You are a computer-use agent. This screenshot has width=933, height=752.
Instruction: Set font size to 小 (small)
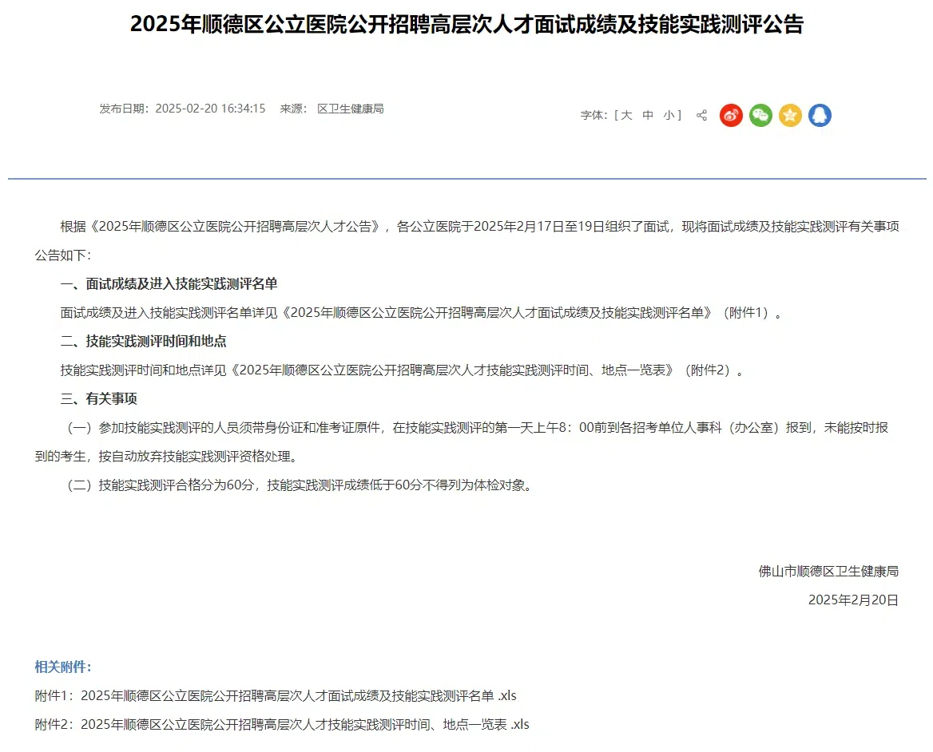pyautogui.click(x=669, y=116)
